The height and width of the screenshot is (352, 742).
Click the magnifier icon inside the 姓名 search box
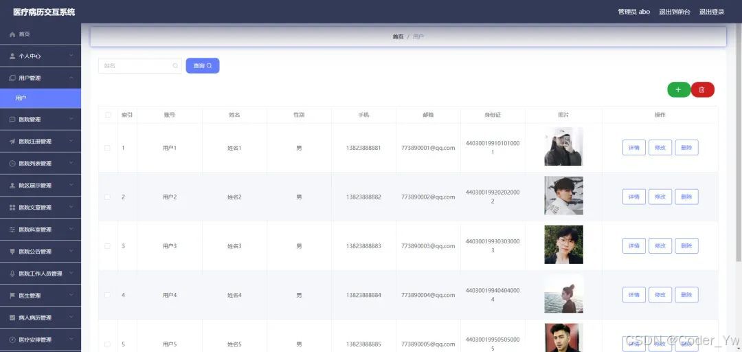click(x=175, y=66)
